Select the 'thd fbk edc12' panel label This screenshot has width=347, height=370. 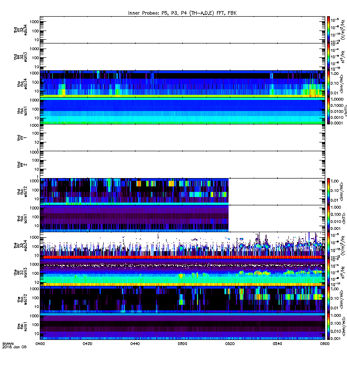coord(22,191)
